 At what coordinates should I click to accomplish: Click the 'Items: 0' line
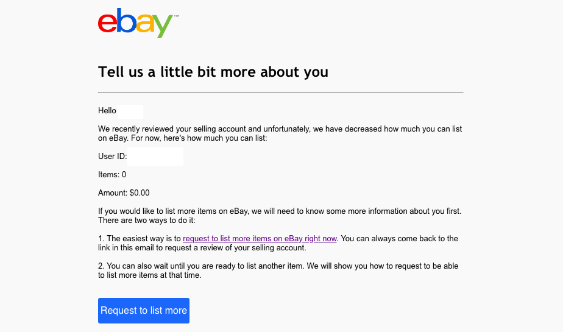point(112,175)
